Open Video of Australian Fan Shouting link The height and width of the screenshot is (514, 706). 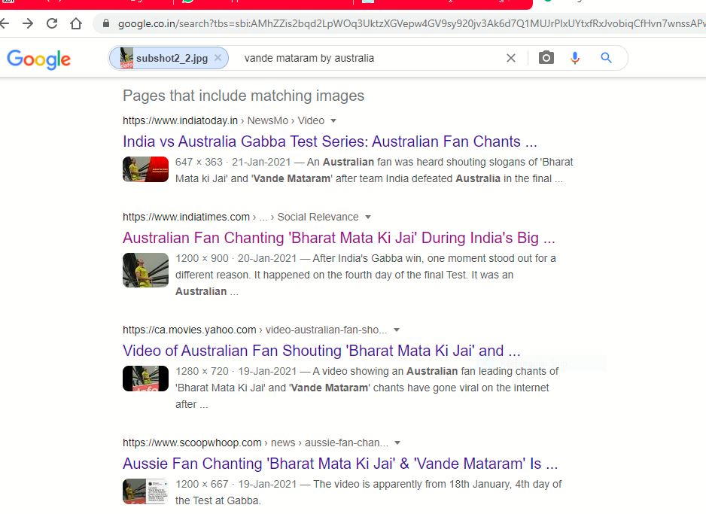point(321,351)
